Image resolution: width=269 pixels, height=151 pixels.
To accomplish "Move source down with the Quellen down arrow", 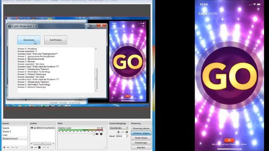I will tap(48, 147).
